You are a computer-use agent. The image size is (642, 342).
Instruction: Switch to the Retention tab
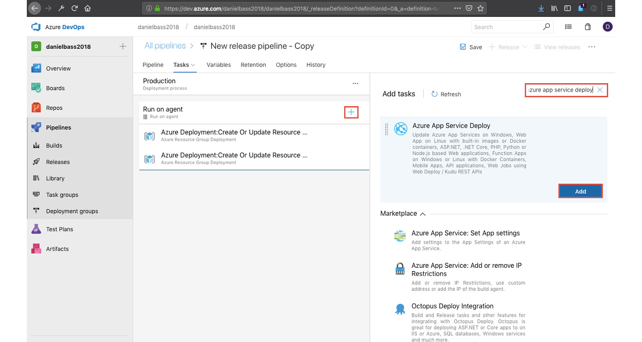click(254, 65)
